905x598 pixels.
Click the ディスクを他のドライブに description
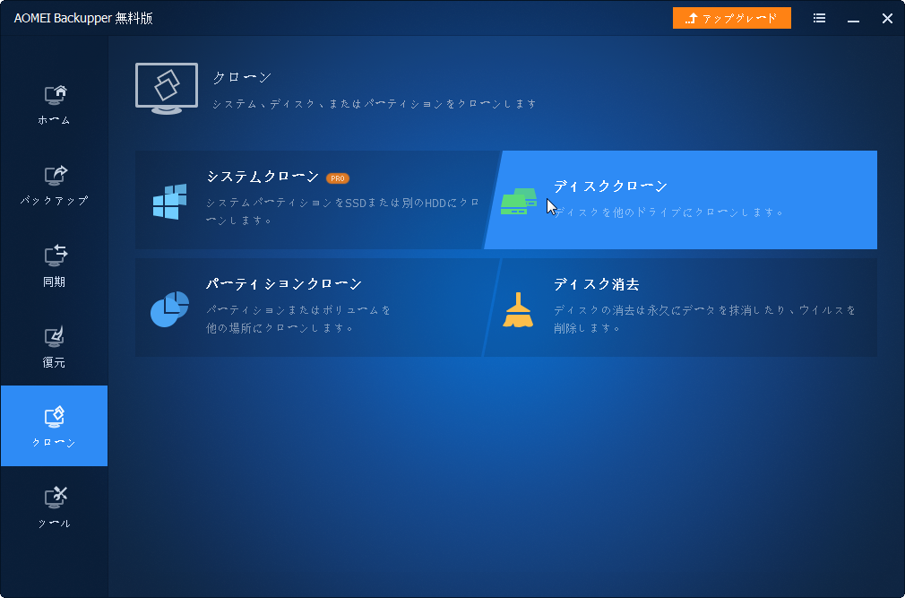point(669,212)
